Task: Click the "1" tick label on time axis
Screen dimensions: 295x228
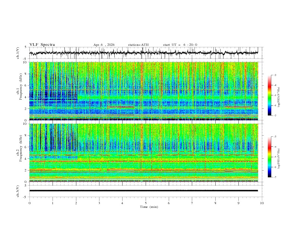Action: coord(53,203)
